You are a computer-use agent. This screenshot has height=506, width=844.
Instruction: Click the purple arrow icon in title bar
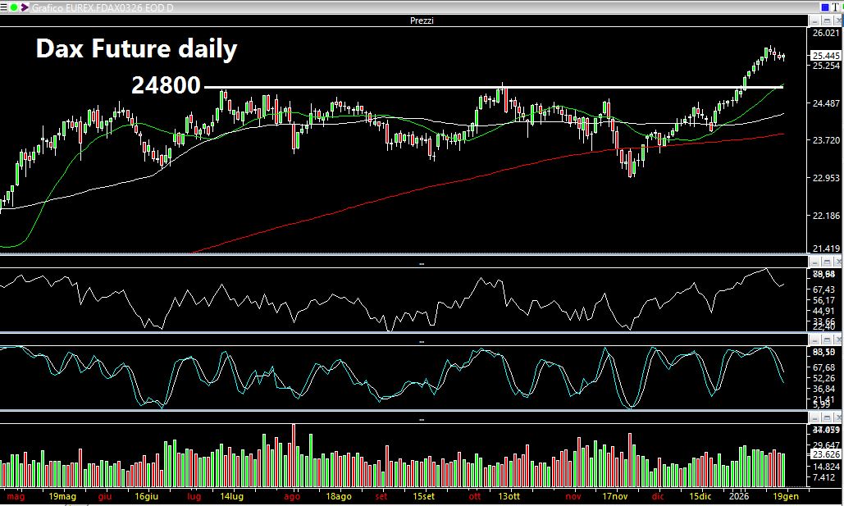(x=25, y=7)
